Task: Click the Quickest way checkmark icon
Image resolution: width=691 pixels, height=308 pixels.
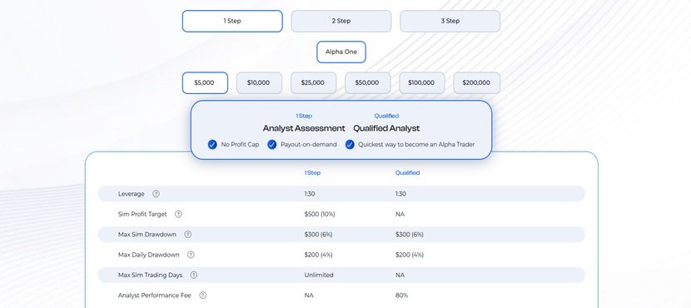Action: tap(350, 145)
